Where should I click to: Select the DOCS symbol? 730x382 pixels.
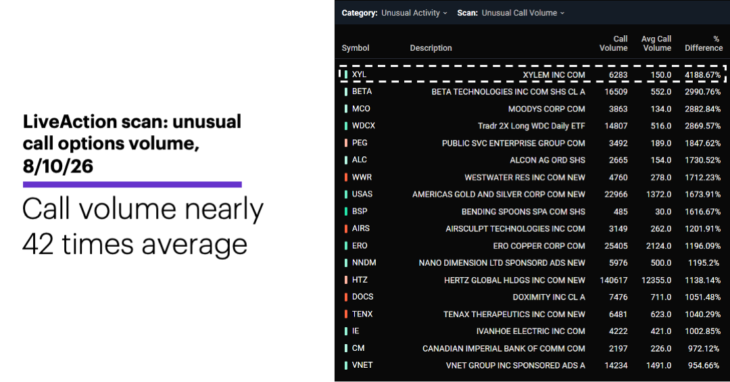click(363, 297)
